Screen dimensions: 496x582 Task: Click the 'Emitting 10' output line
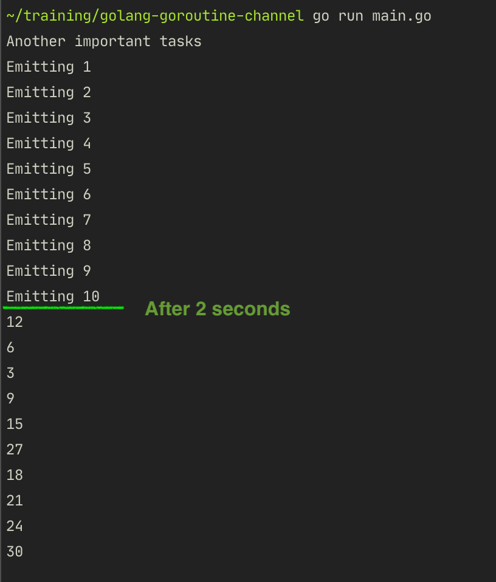pyautogui.click(x=53, y=296)
